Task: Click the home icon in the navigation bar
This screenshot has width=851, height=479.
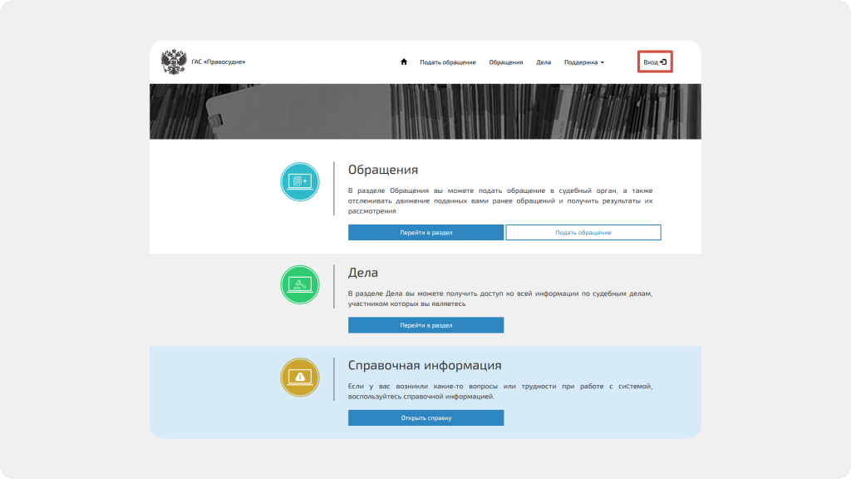Action: coord(405,62)
